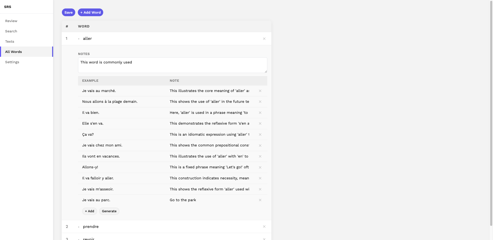This screenshot has height=240, width=493.
Task: Remove example 'Je vais chez mon ami.'
Action: (260, 145)
